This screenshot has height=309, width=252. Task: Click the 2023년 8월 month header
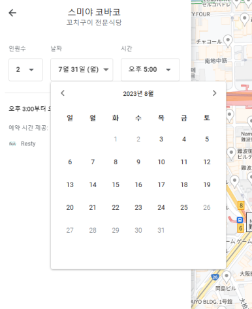(x=138, y=94)
